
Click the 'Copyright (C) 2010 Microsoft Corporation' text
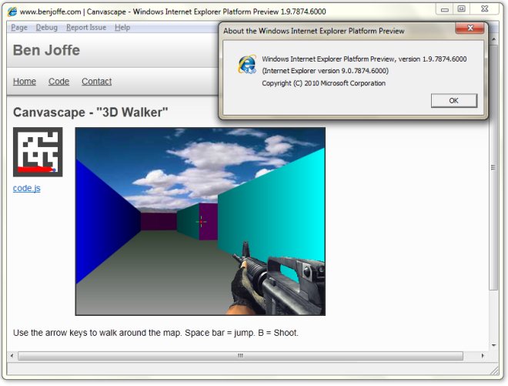click(x=323, y=83)
